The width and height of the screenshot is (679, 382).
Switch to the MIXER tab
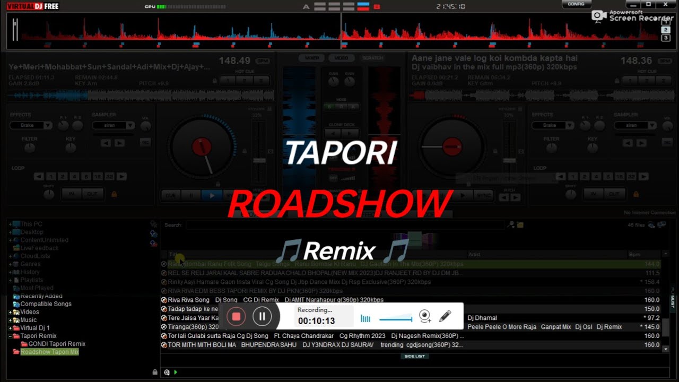point(312,58)
